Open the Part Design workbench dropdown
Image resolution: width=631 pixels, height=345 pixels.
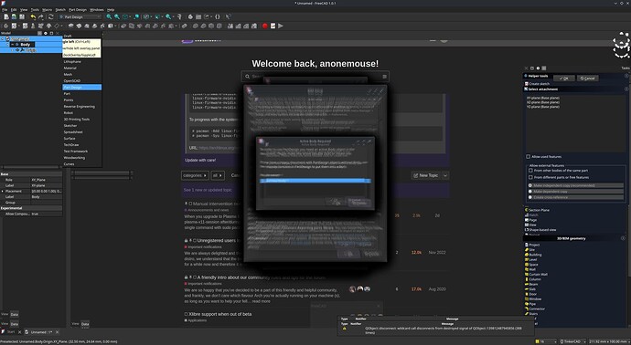80,16
